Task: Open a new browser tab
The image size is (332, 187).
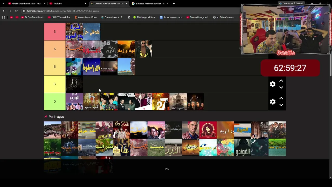Action: 174,4
